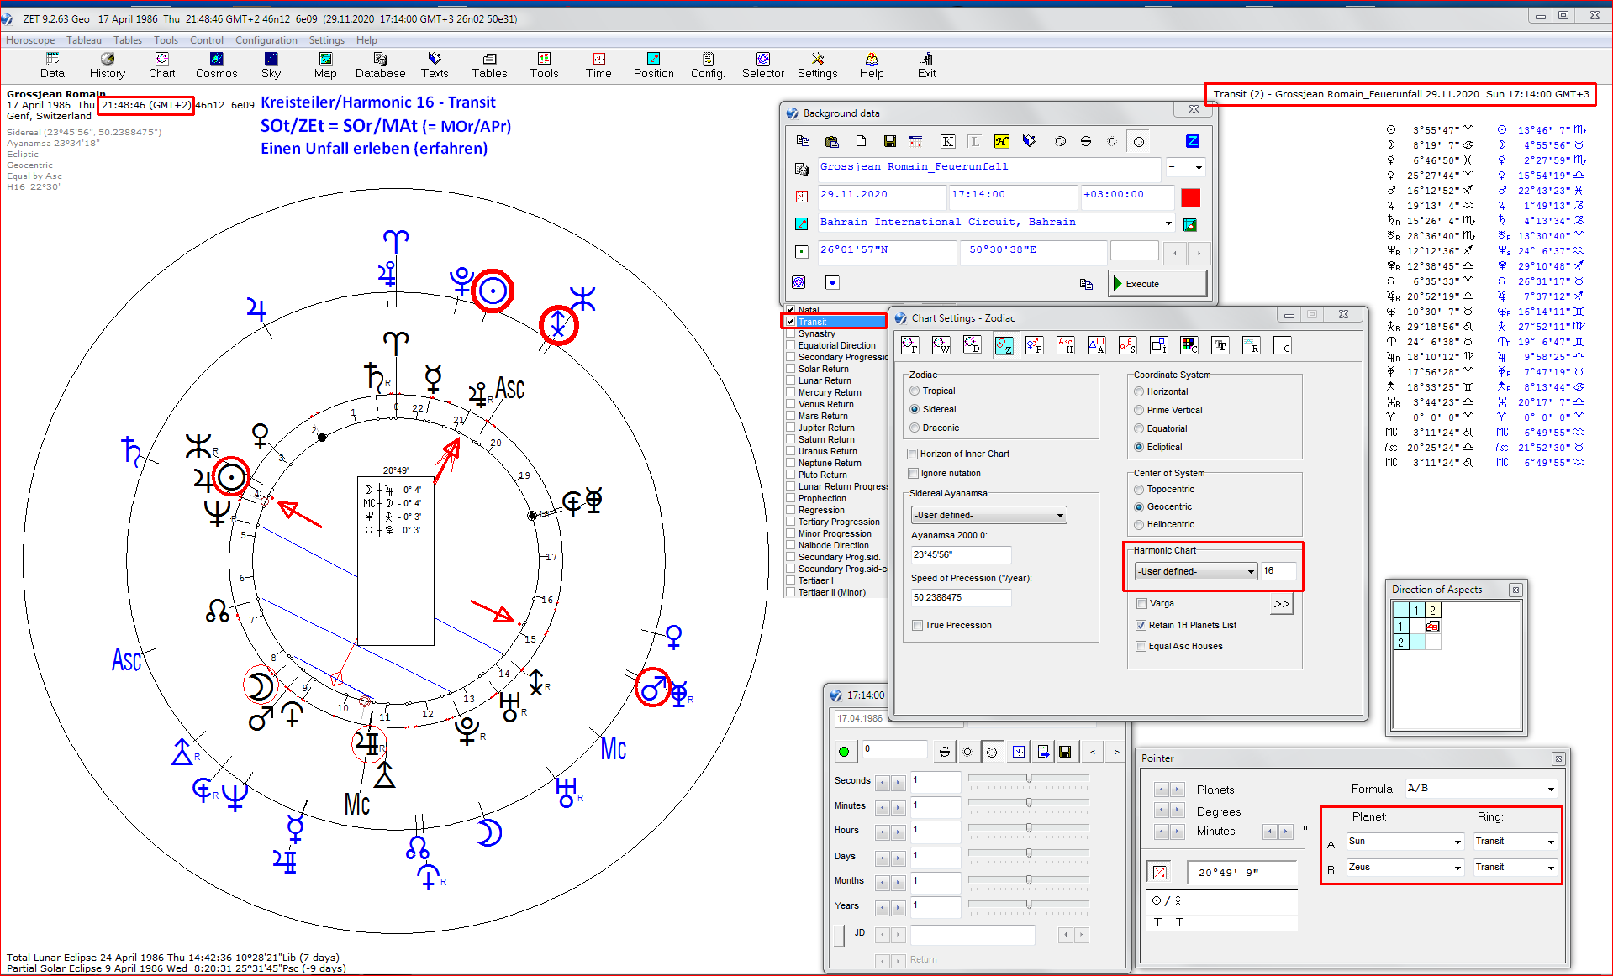Open the Control menu
The height and width of the screenshot is (976, 1613).
(x=207, y=40)
